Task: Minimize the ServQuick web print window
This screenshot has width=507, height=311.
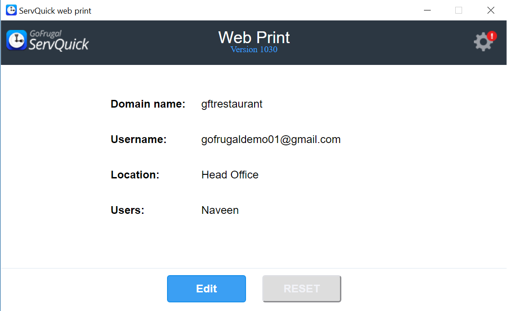Action: click(427, 10)
